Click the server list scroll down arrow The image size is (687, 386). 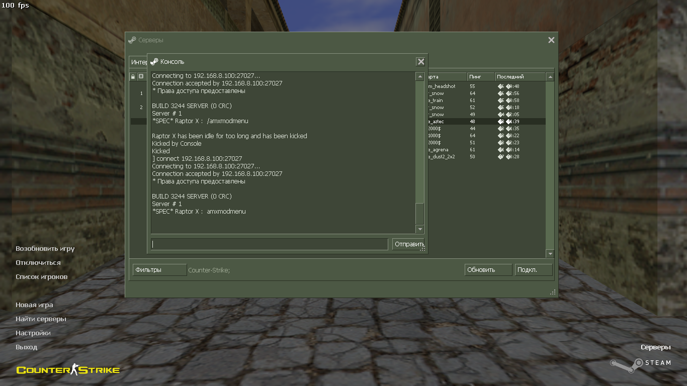click(550, 254)
